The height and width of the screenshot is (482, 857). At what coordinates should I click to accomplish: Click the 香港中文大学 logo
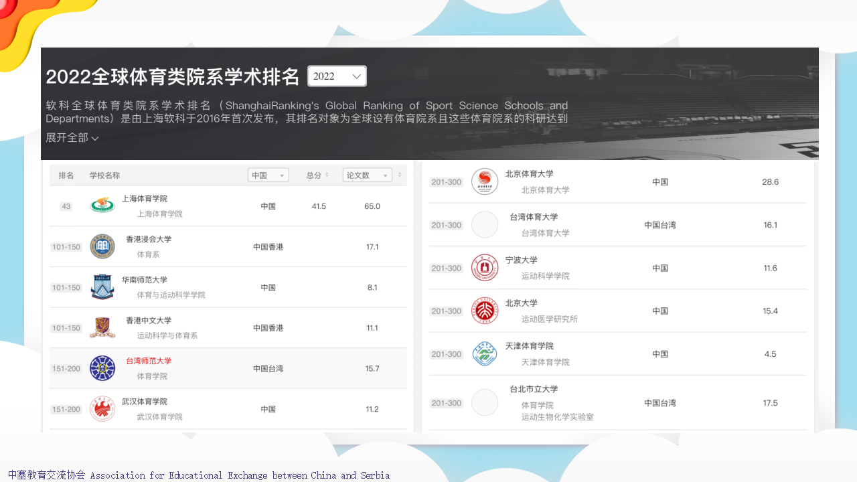(x=102, y=328)
